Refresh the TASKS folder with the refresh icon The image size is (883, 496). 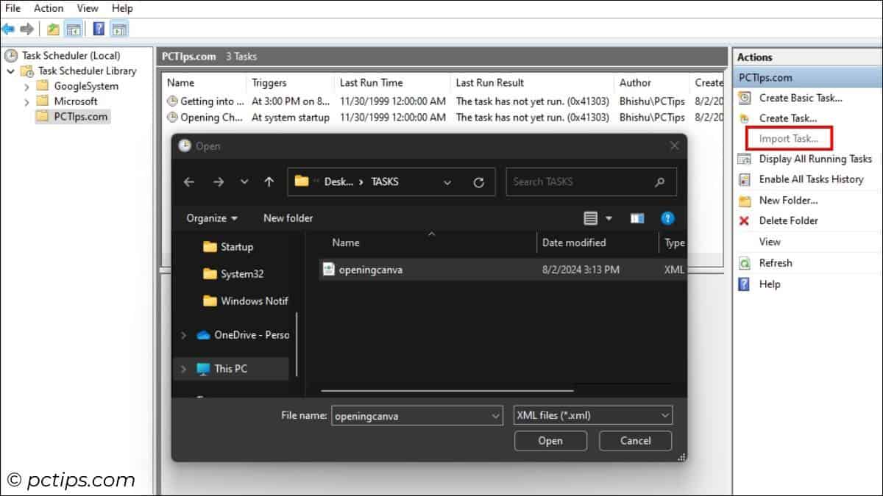(x=479, y=181)
